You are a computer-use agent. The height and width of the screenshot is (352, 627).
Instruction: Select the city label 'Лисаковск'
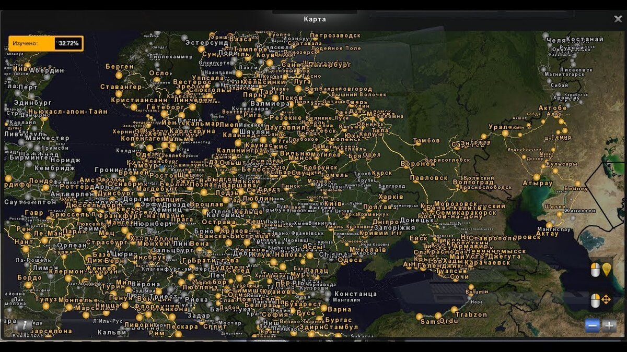[576, 69]
